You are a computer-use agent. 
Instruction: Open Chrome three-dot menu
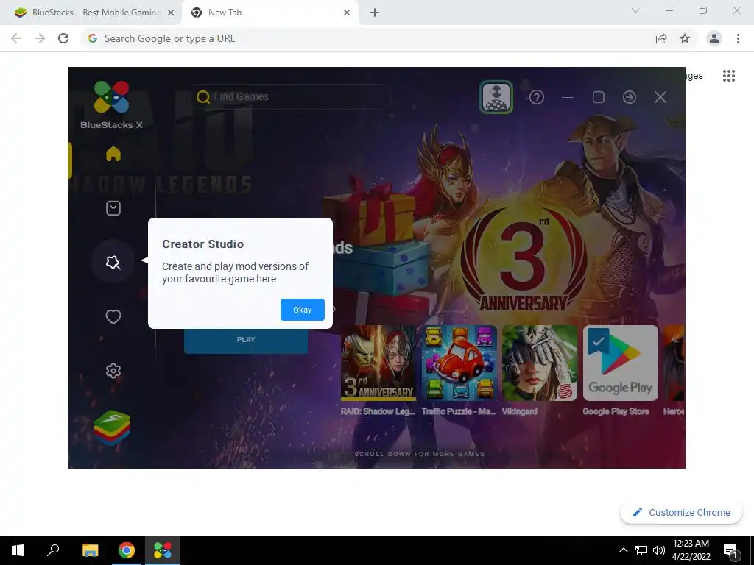point(738,38)
